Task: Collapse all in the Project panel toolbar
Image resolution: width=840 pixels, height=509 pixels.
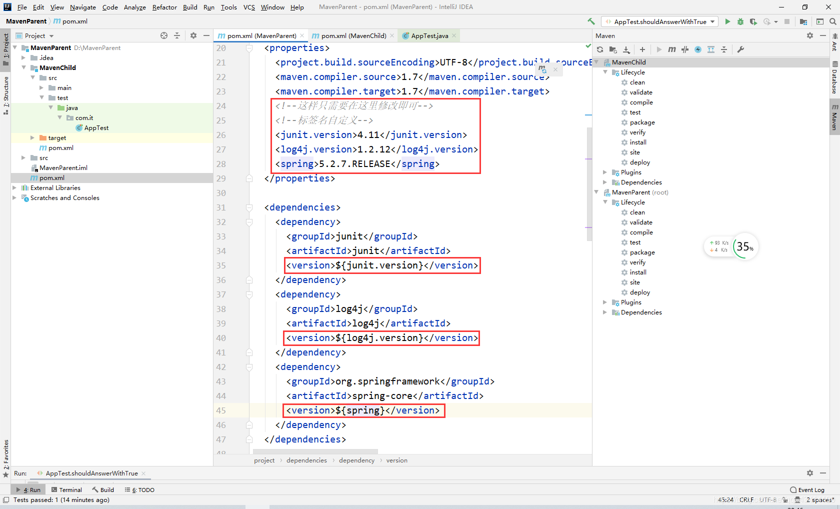Action: (177, 35)
